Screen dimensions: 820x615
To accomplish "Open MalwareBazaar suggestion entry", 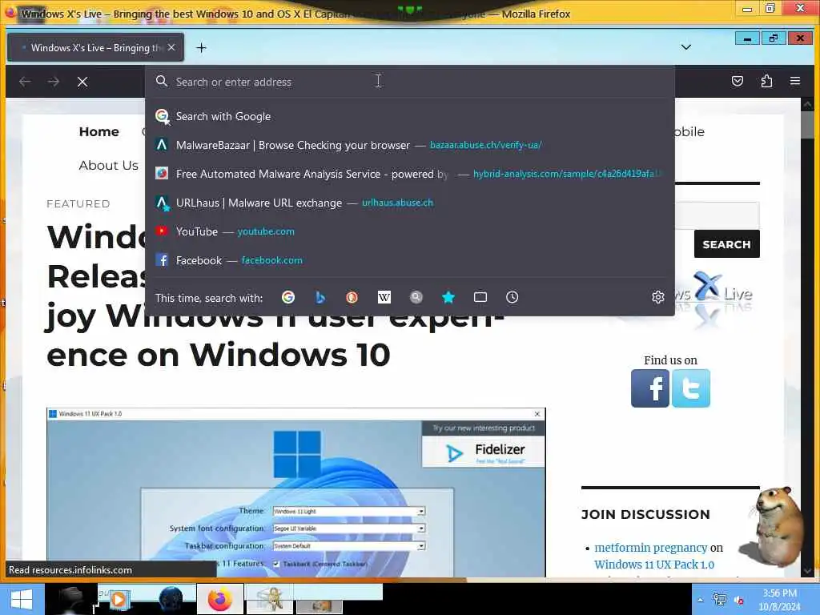I will point(409,145).
